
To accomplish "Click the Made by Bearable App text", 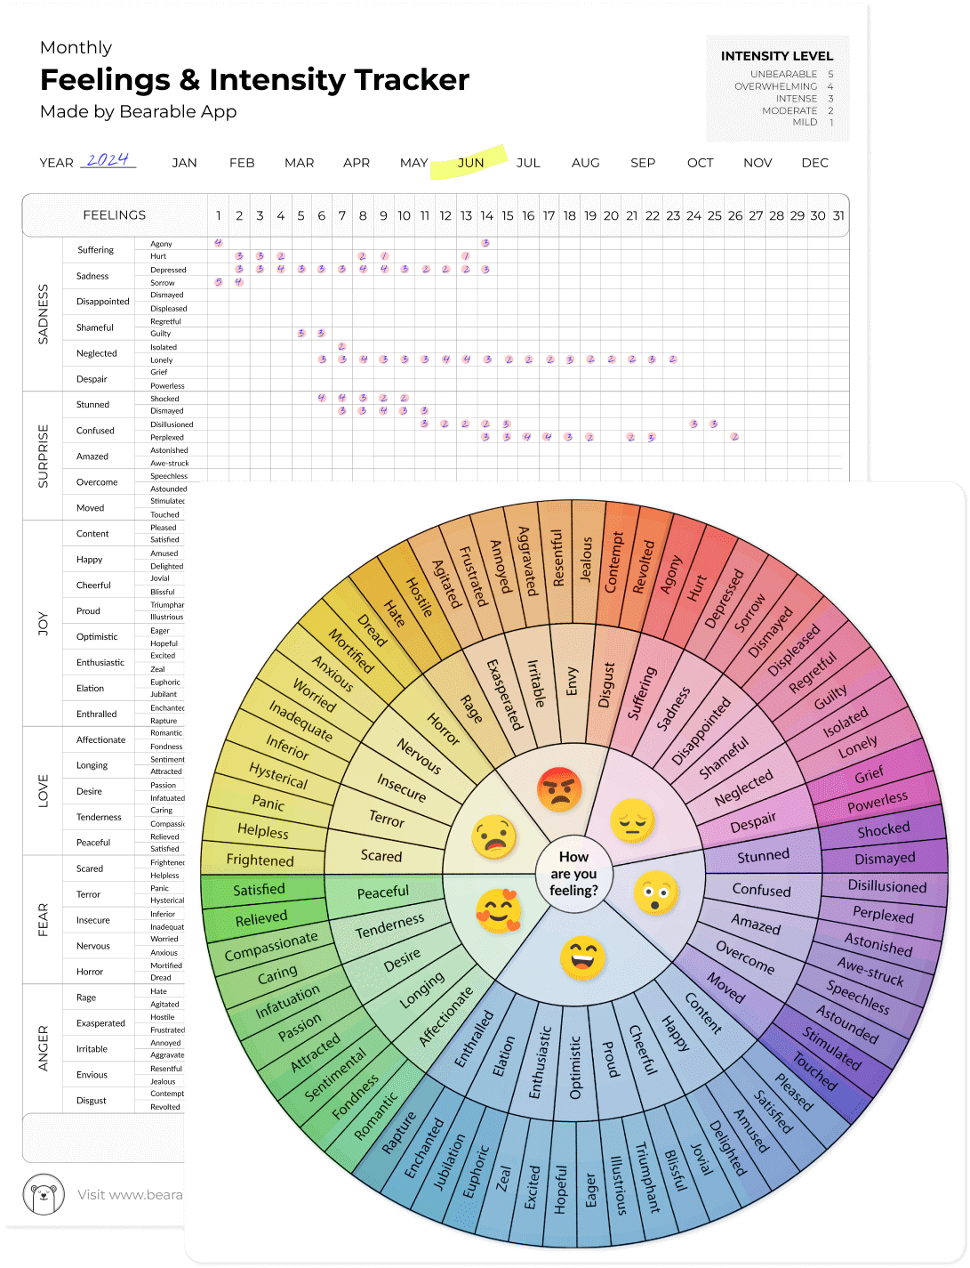I will tap(138, 112).
